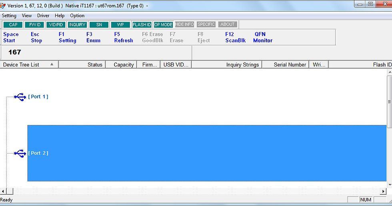Click the USB VID... column header
Viewport: 392px width, 206px height.
tap(176, 65)
